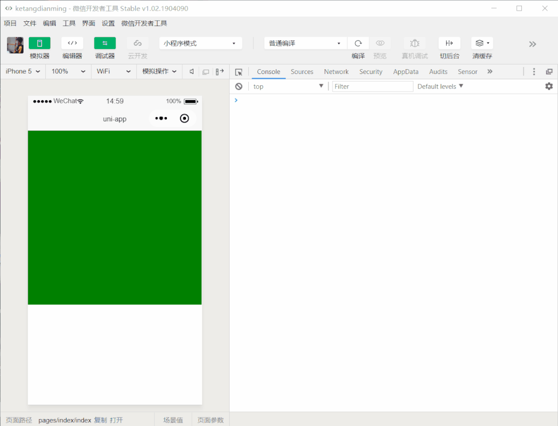Clear the console with the ban icon

click(239, 86)
